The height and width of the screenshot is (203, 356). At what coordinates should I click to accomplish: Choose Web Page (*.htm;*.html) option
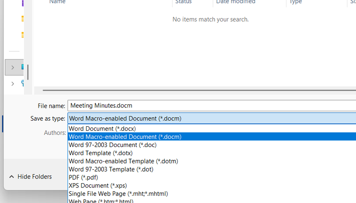pyautogui.click(x=212, y=201)
